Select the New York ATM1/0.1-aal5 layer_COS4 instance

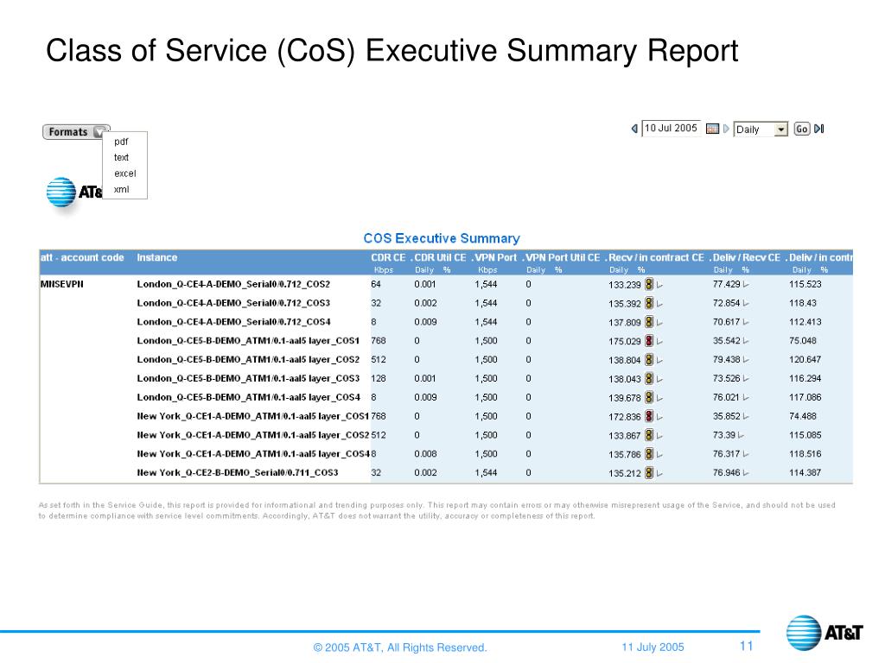[x=253, y=454]
